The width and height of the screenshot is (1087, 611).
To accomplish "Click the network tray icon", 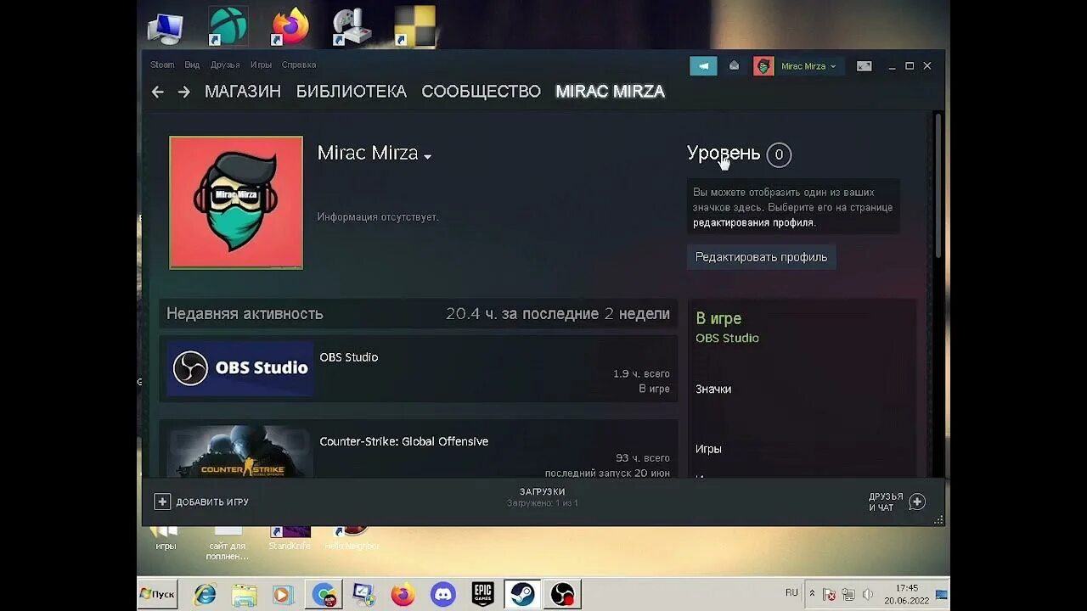I will [x=848, y=594].
